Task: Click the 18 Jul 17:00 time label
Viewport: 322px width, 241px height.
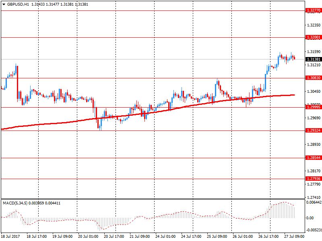Action: (x=37, y=237)
